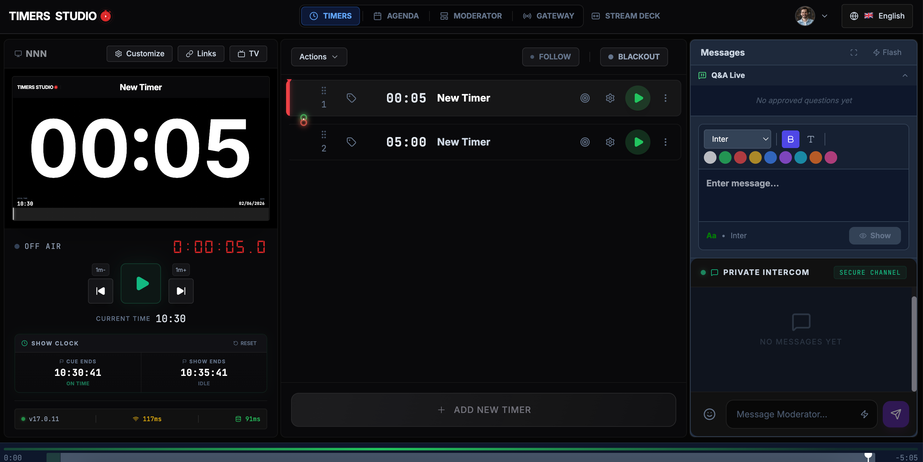Click the lightning icon in moderator input
Screen dimensions: 923x462
pyautogui.click(x=864, y=414)
